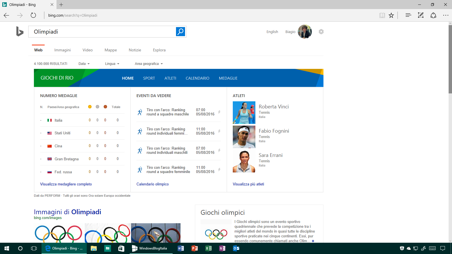This screenshot has height=254, width=452.
Task: Open Roberta Vinci photo thumbnail
Action: 244,113
